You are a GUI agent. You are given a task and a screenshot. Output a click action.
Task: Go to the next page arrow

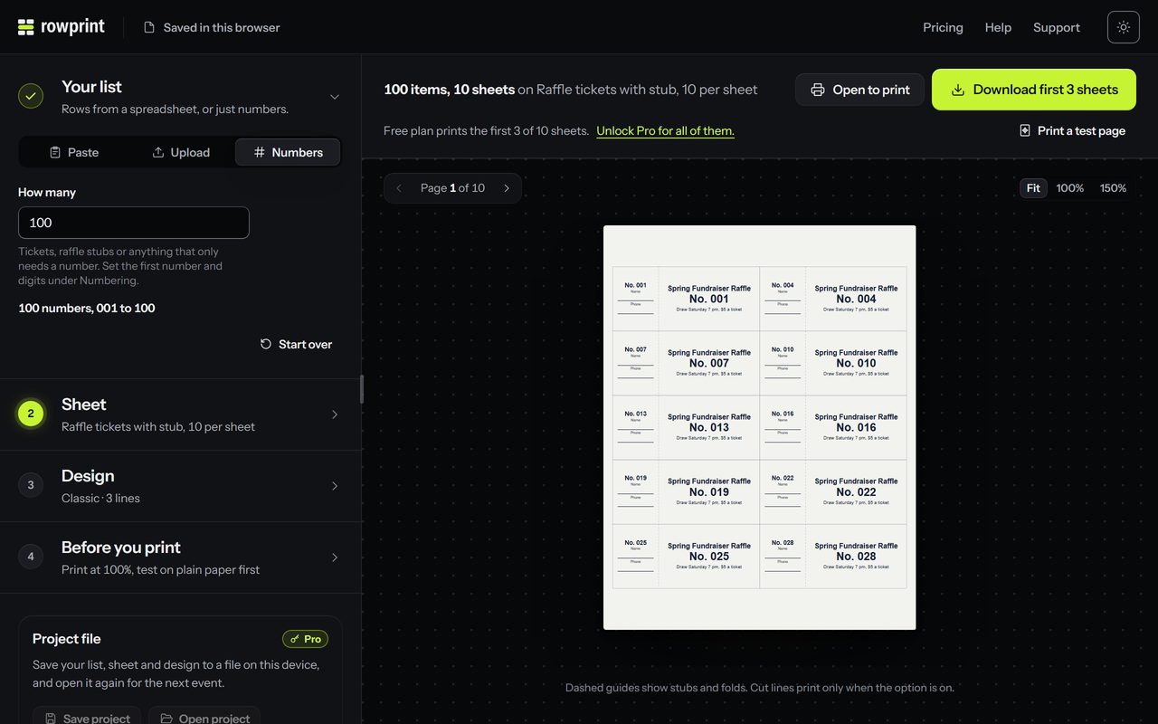coord(507,188)
